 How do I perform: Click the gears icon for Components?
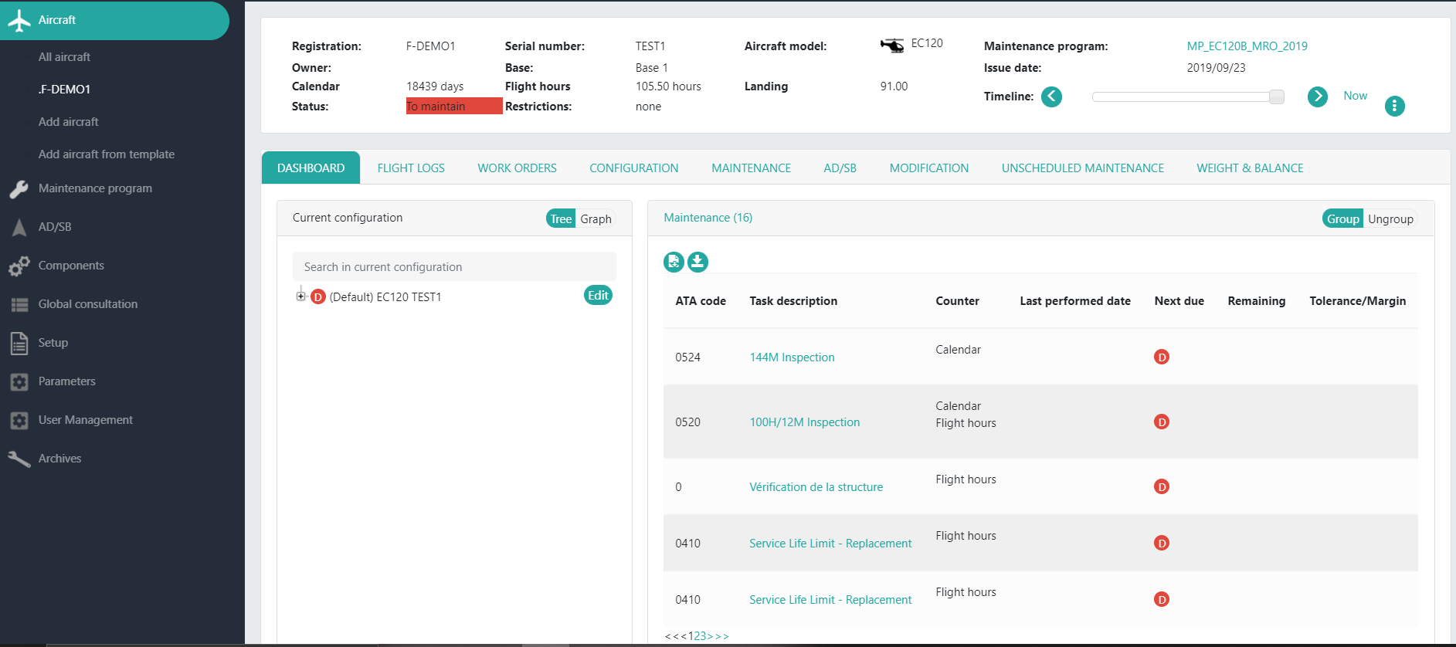(19, 266)
